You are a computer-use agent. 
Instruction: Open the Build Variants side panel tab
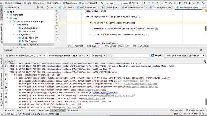tap(1, 81)
